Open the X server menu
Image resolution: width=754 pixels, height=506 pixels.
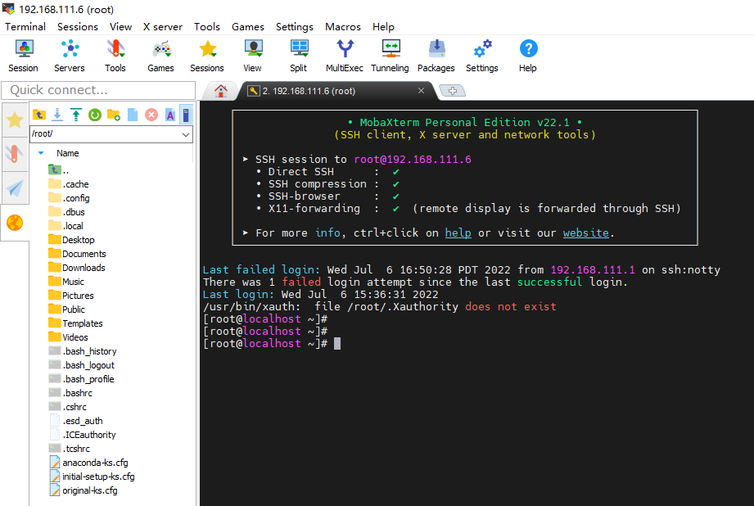(163, 27)
